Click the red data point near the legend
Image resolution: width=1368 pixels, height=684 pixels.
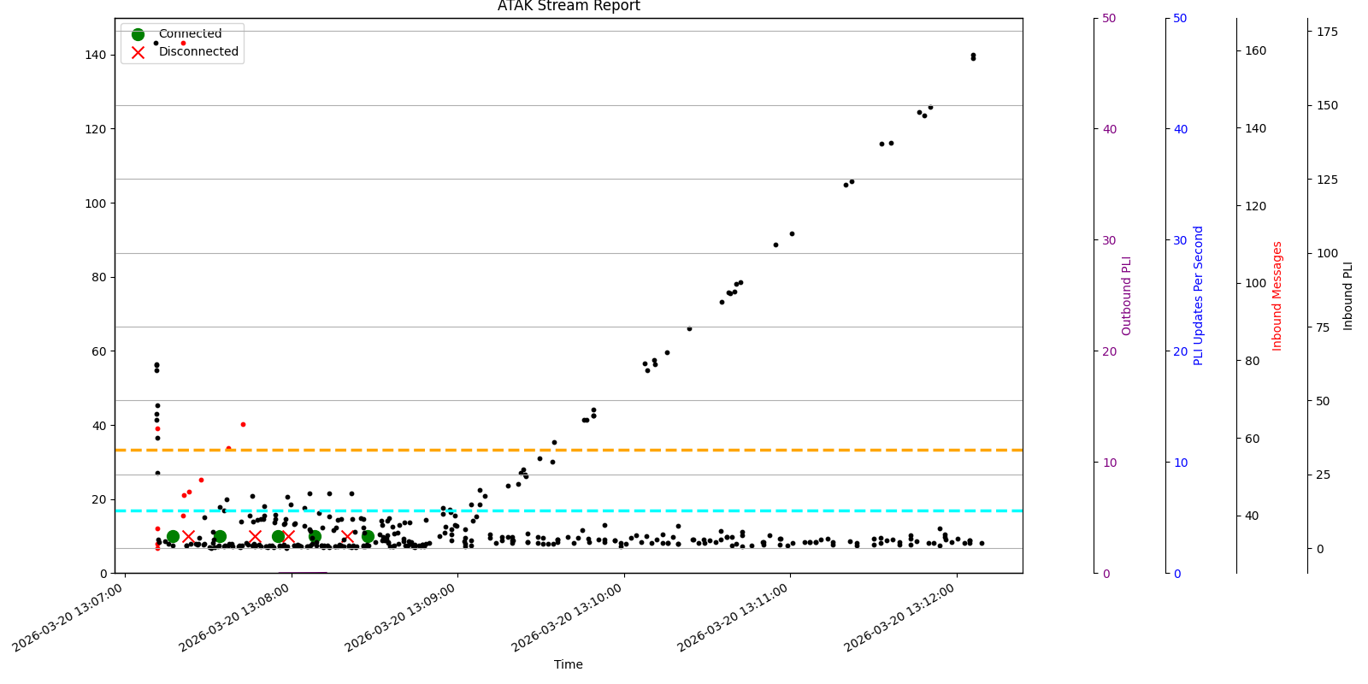183,44
